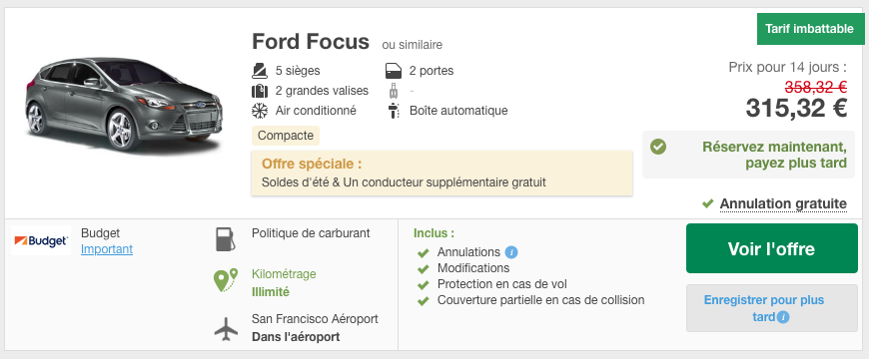Click the green check circle for pay later

tap(658, 147)
